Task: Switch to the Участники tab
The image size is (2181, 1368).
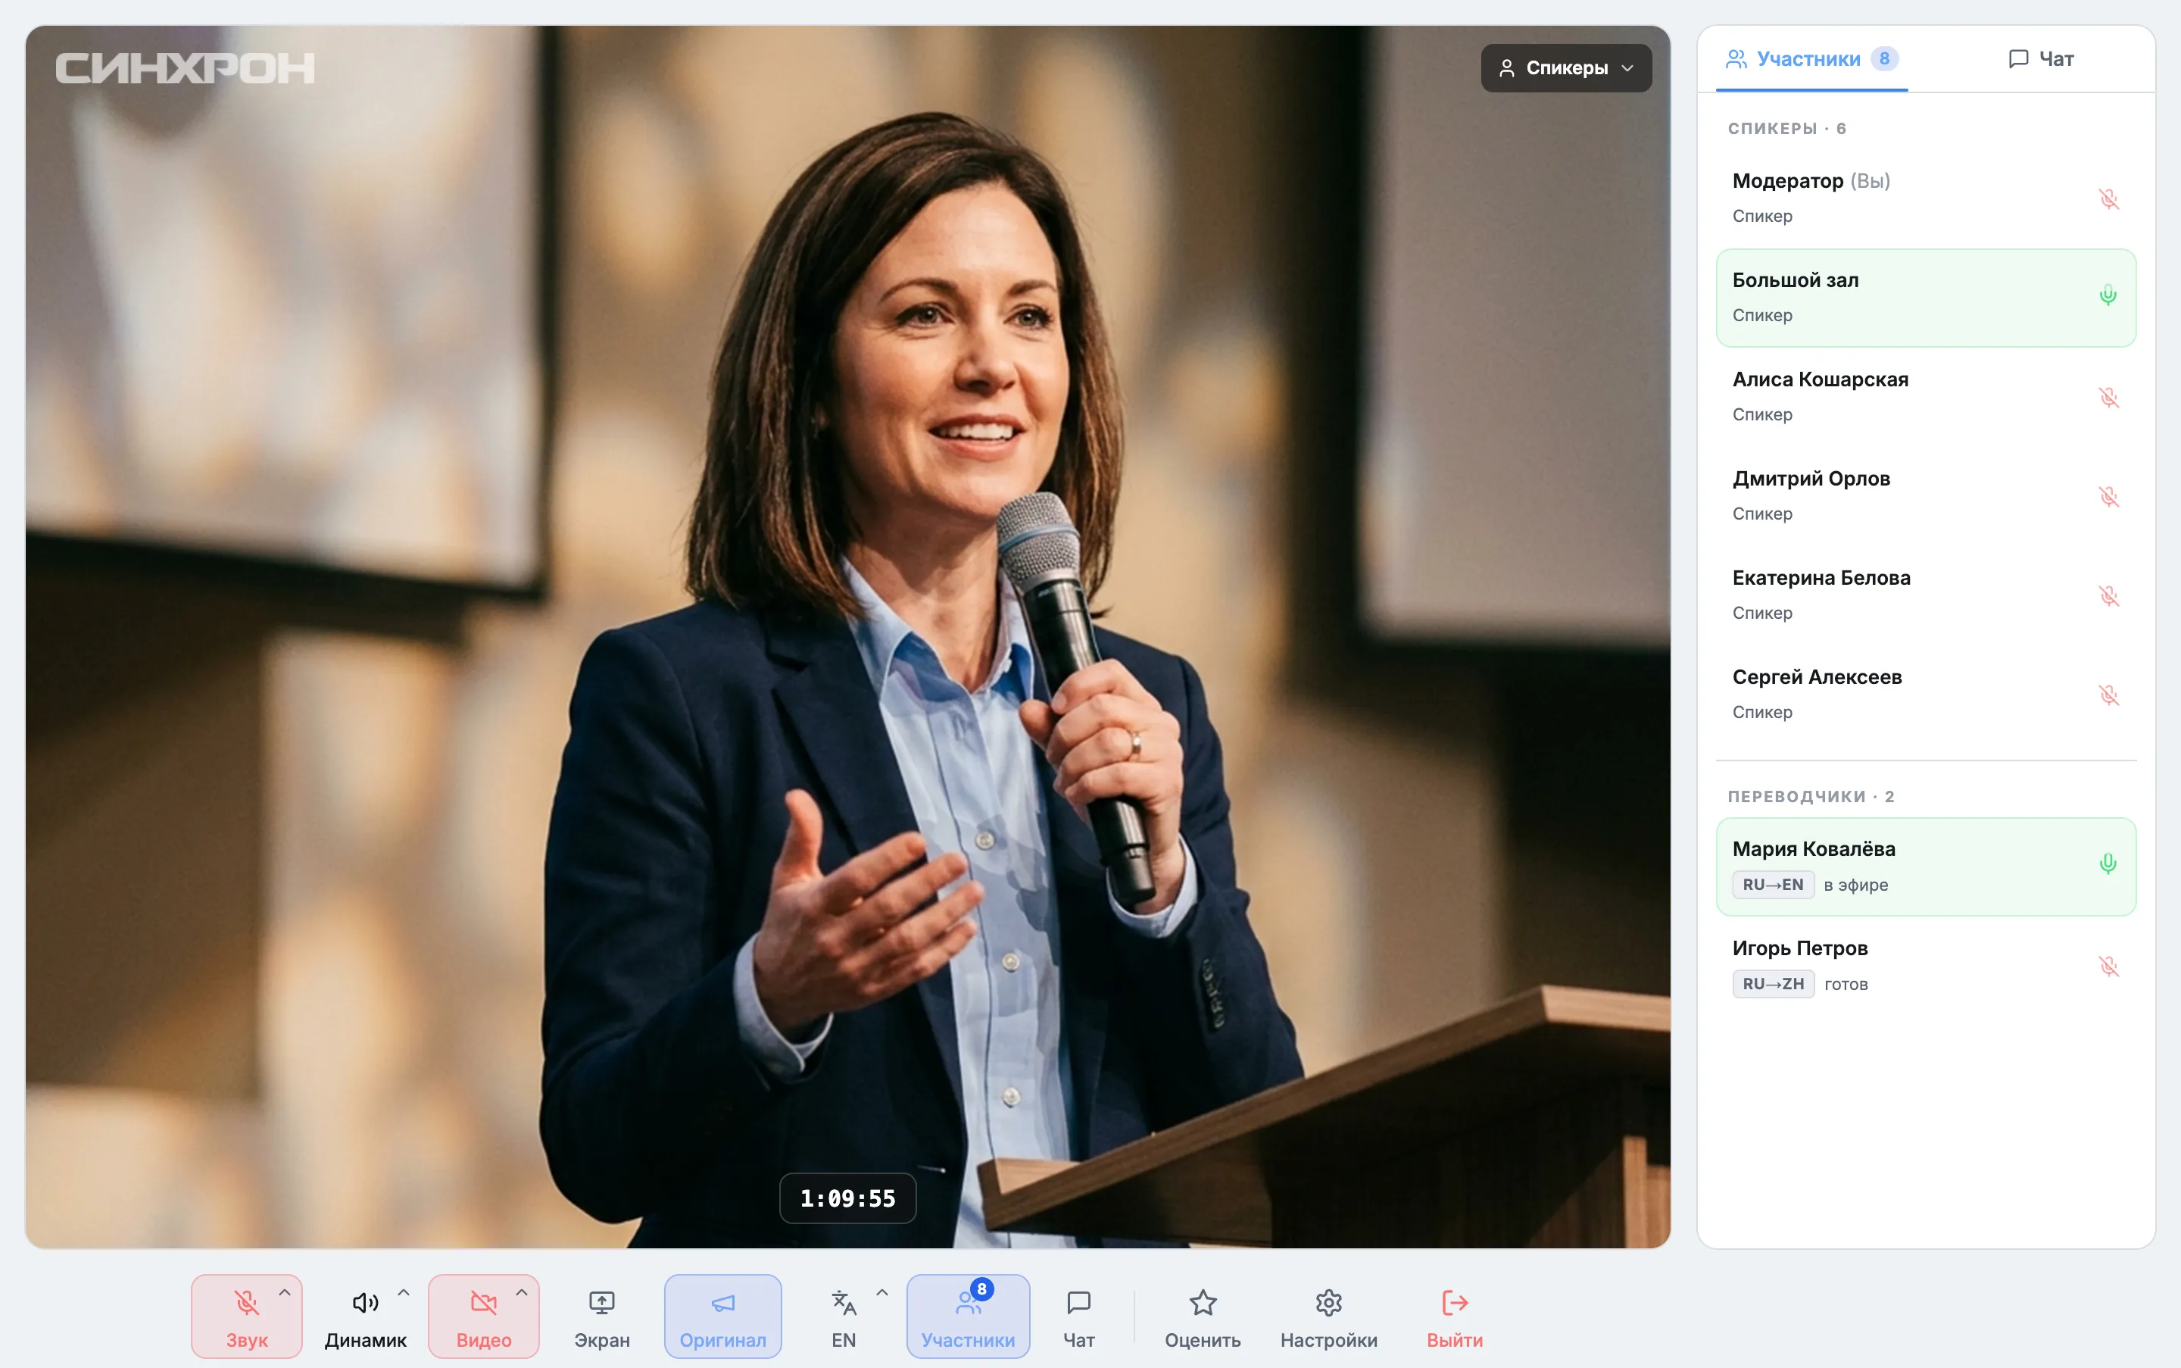Action: (x=1811, y=59)
